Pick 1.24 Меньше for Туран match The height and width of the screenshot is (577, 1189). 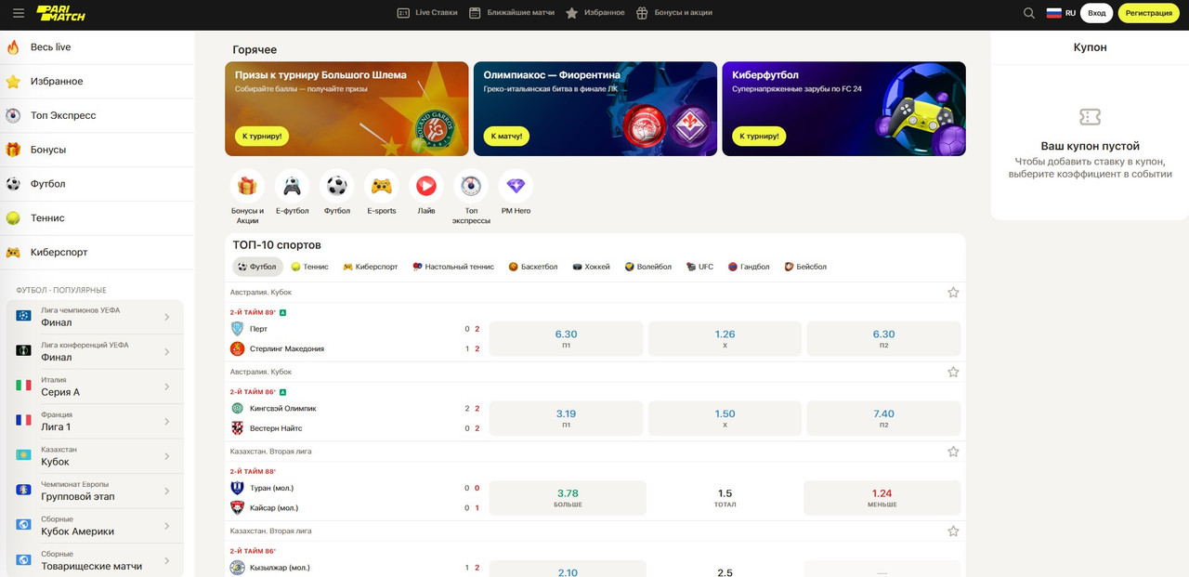(882, 498)
